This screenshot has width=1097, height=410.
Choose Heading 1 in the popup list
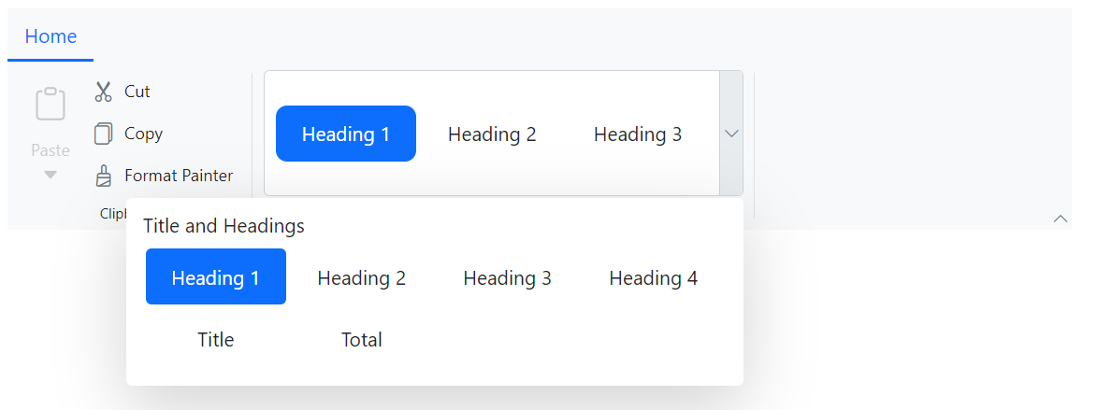(216, 277)
